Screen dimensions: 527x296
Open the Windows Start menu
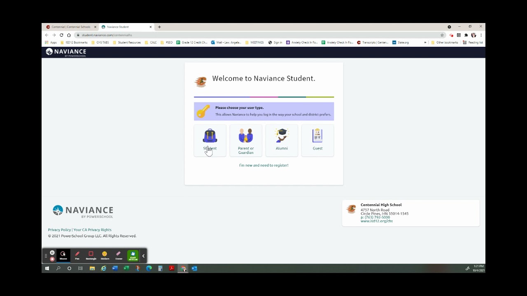[47, 268]
